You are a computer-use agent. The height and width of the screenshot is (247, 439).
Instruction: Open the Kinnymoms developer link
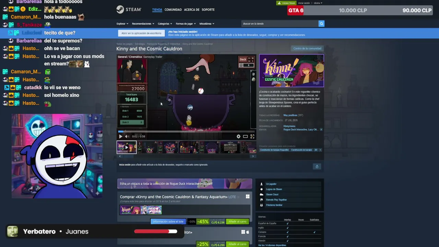coord(289,126)
